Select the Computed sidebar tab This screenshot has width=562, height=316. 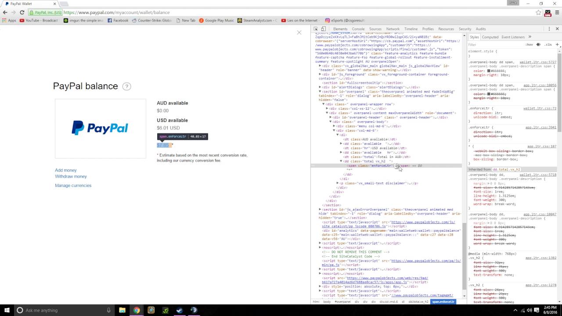[x=490, y=37]
